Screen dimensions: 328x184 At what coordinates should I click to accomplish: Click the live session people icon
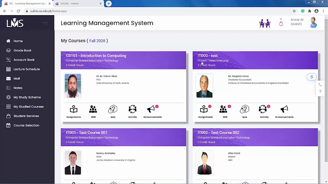point(265,23)
